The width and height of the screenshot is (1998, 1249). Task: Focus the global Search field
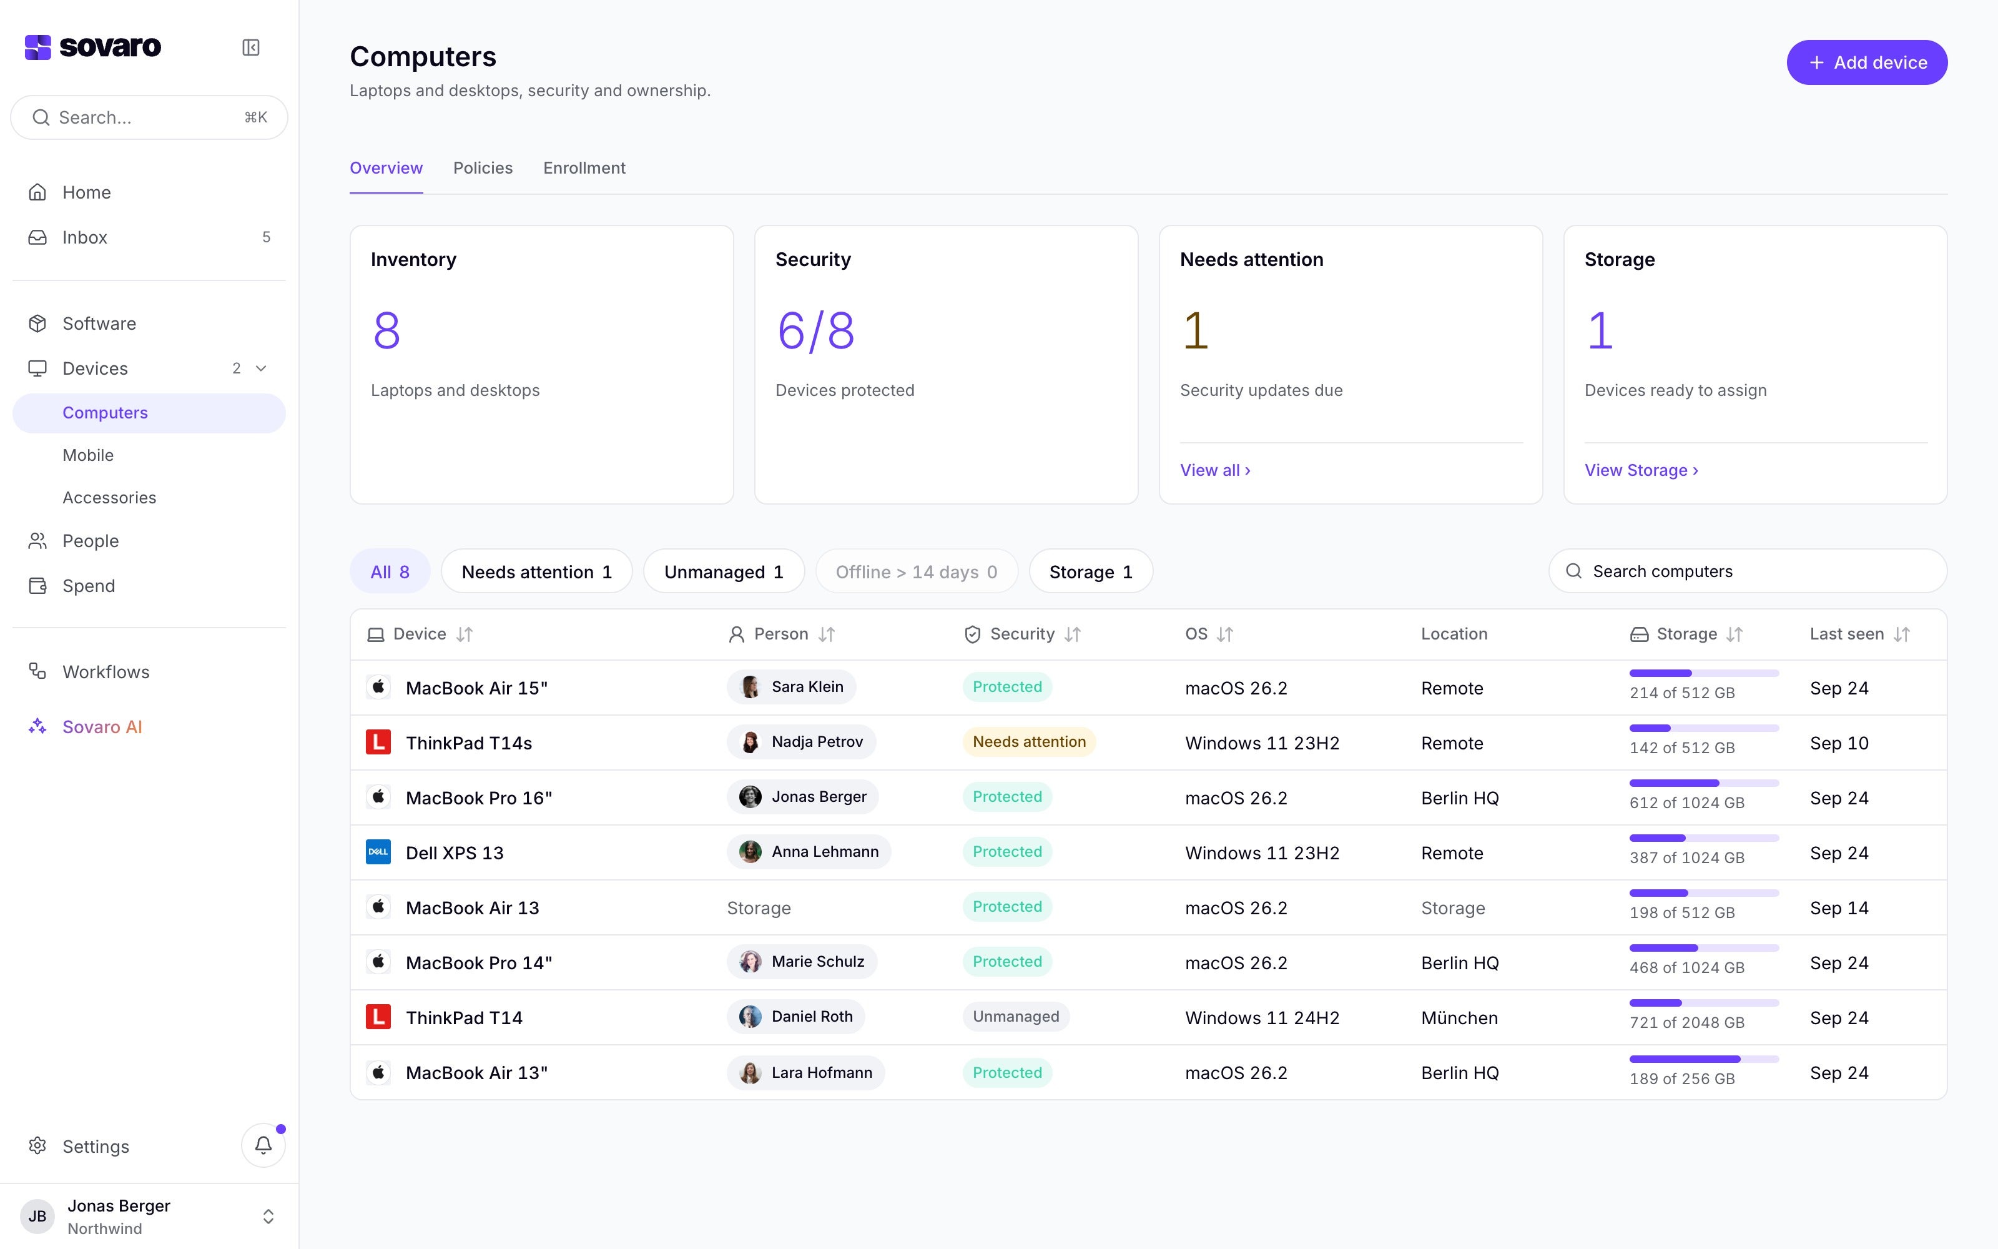[149, 117]
